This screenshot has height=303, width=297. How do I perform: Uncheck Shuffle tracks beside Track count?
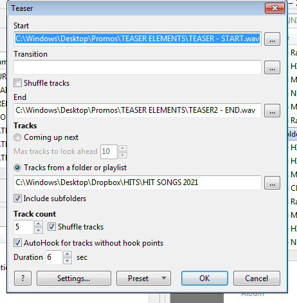coord(51,227)
